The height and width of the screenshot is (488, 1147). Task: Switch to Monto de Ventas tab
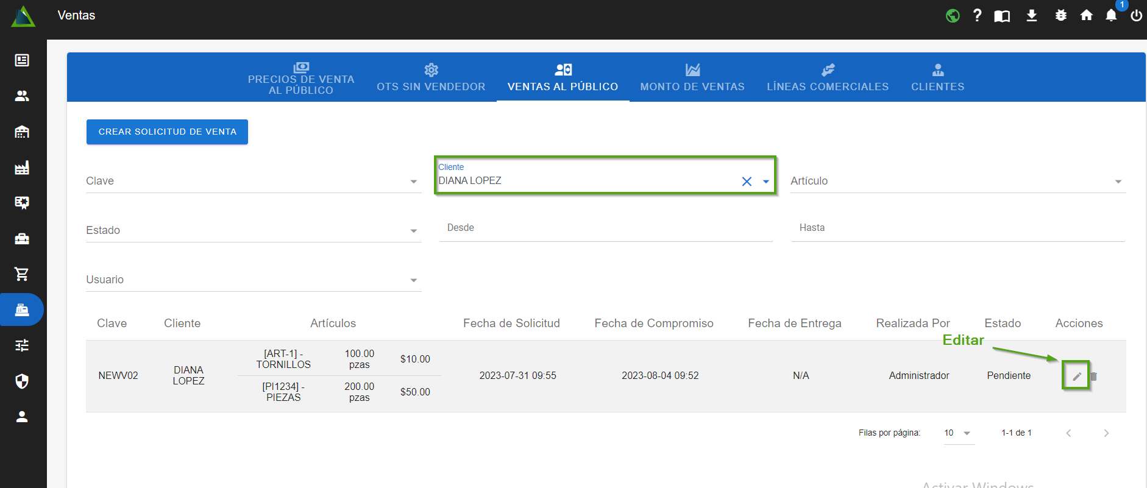tap(692, 78)
